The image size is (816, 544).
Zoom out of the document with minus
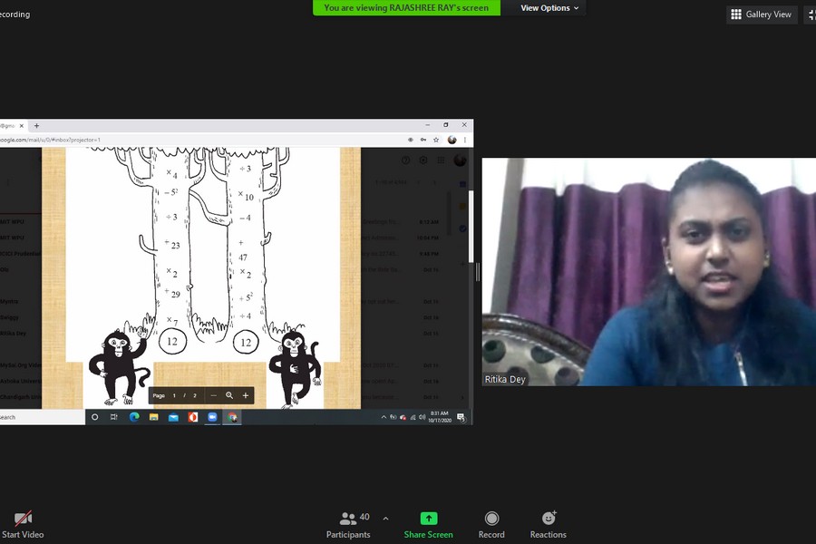tap(214, 395)
